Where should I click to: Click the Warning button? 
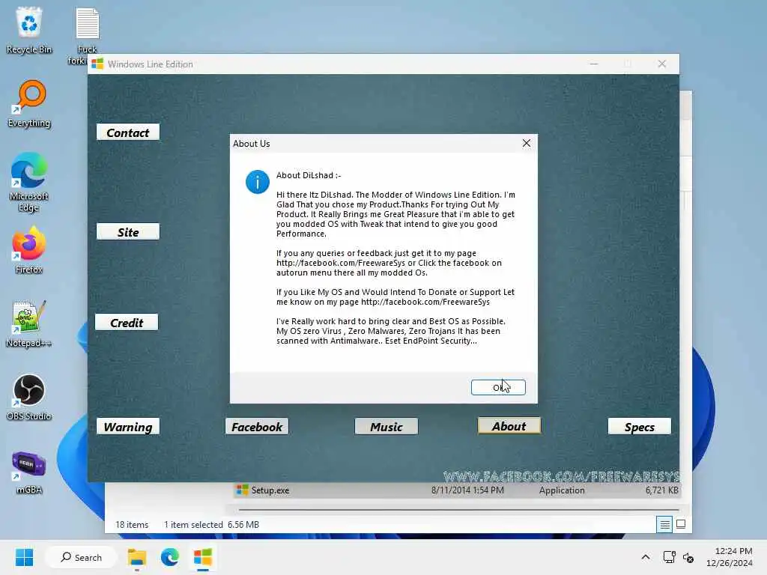(128, 427)
